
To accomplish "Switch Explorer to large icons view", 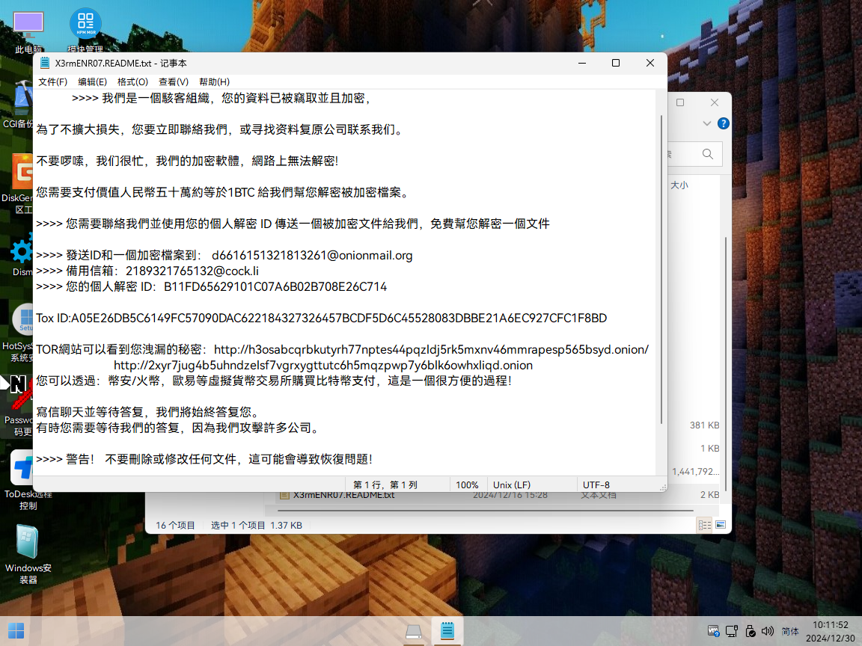I will (x=721, y=525).
